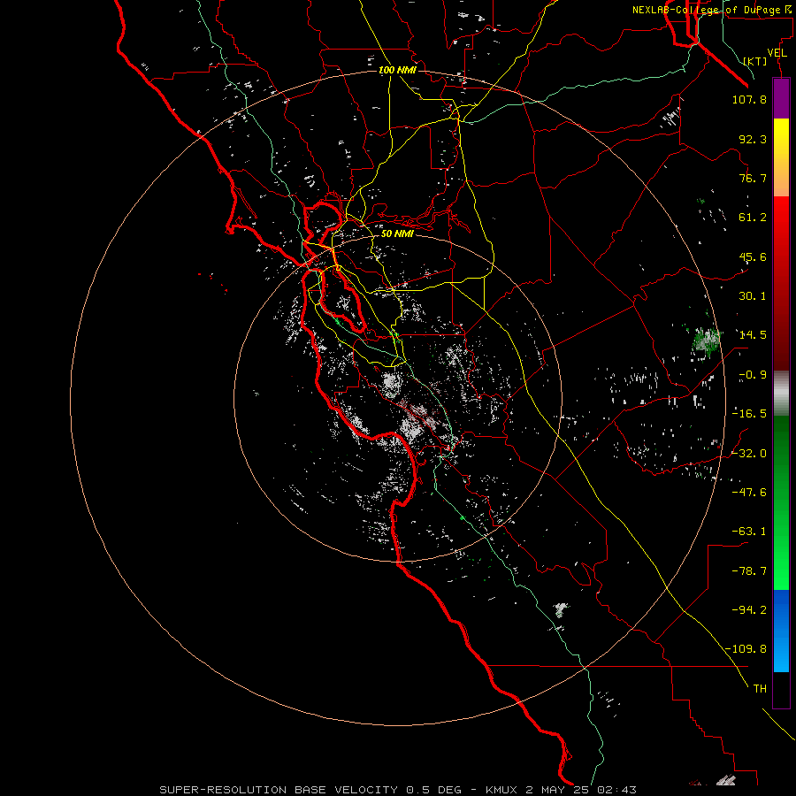
Task: Select the -16.5 legend value
Action: [749, 414]
